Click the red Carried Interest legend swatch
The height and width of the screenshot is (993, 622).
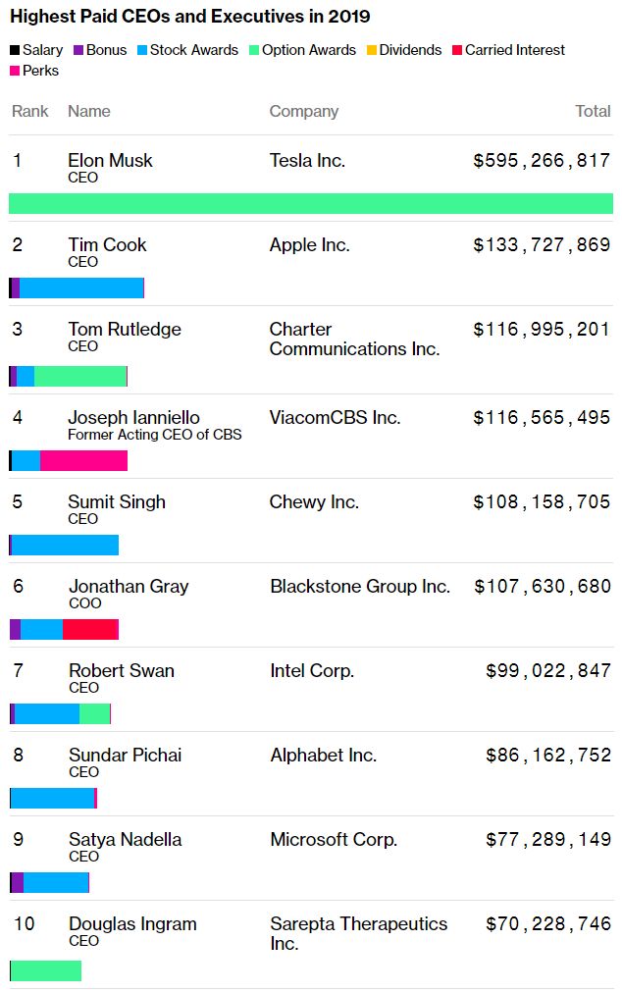pos(456,50)
